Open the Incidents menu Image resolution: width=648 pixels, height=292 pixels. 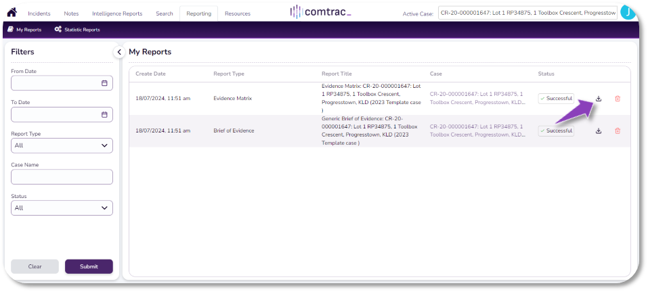pos(39,14)
